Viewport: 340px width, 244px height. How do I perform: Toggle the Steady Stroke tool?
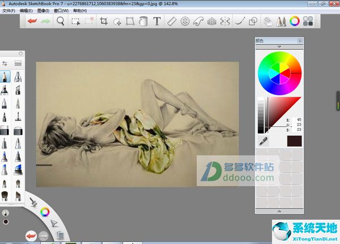(240, 22)
